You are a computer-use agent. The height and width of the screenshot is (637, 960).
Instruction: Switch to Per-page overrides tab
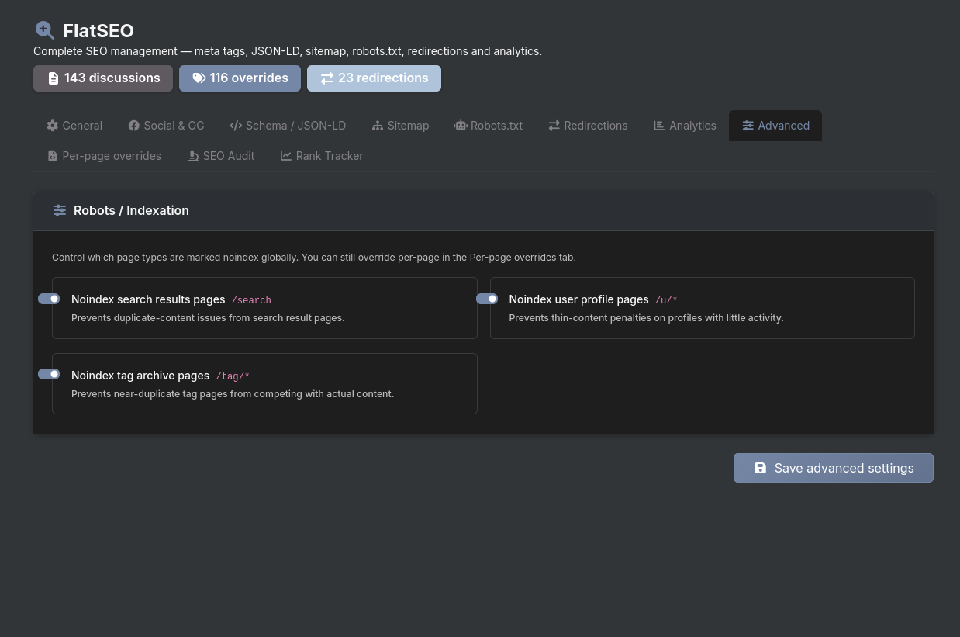pos(104,156)
